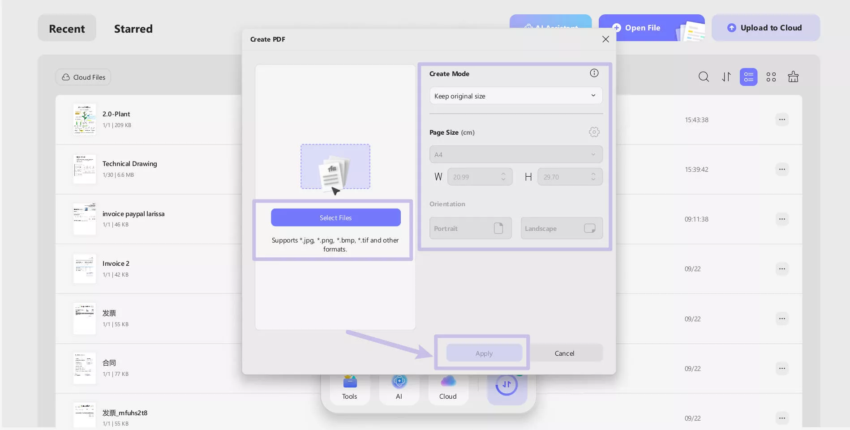Click the clear/cleanup brush icon
Viewport: 850px width, 430px height.
793,77
